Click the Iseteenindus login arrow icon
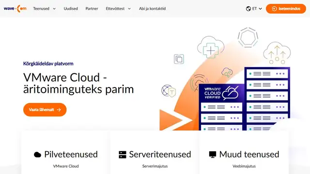 pyautogui.click(x=274, y=9)
